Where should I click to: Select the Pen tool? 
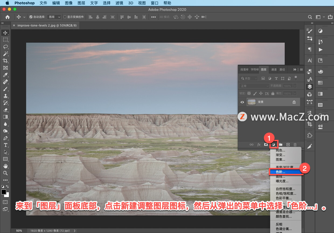[x=5, y=138]
